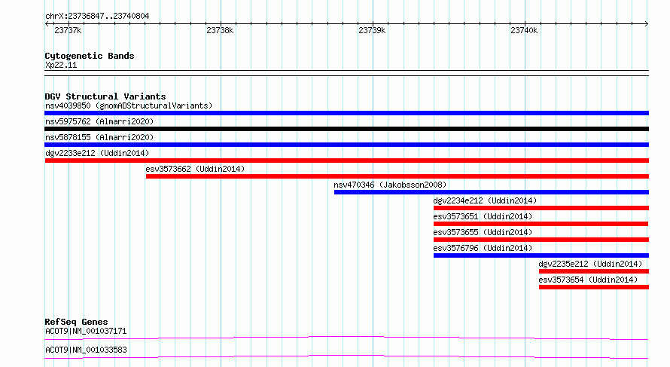Select the blue nsv5878155 variant bar
Viewport: 670px width, 367px height.
pos(346,145)
